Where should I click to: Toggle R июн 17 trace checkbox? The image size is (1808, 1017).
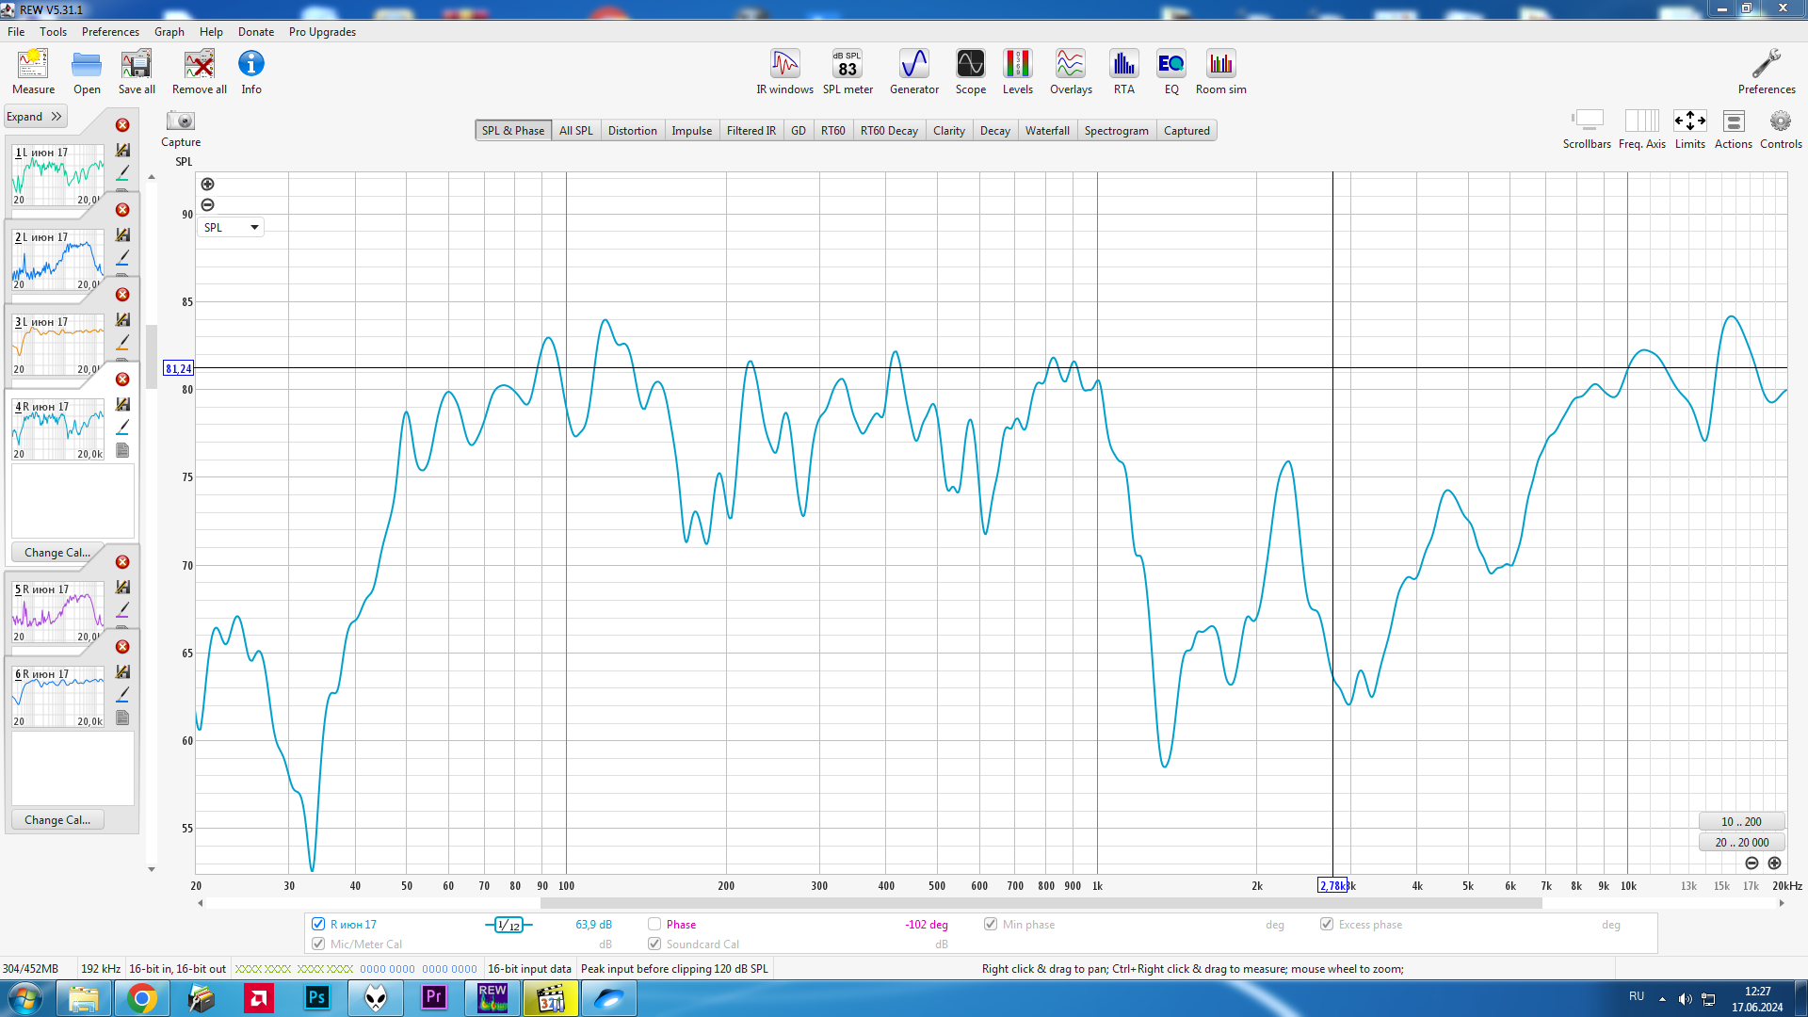tap(318, 924)
